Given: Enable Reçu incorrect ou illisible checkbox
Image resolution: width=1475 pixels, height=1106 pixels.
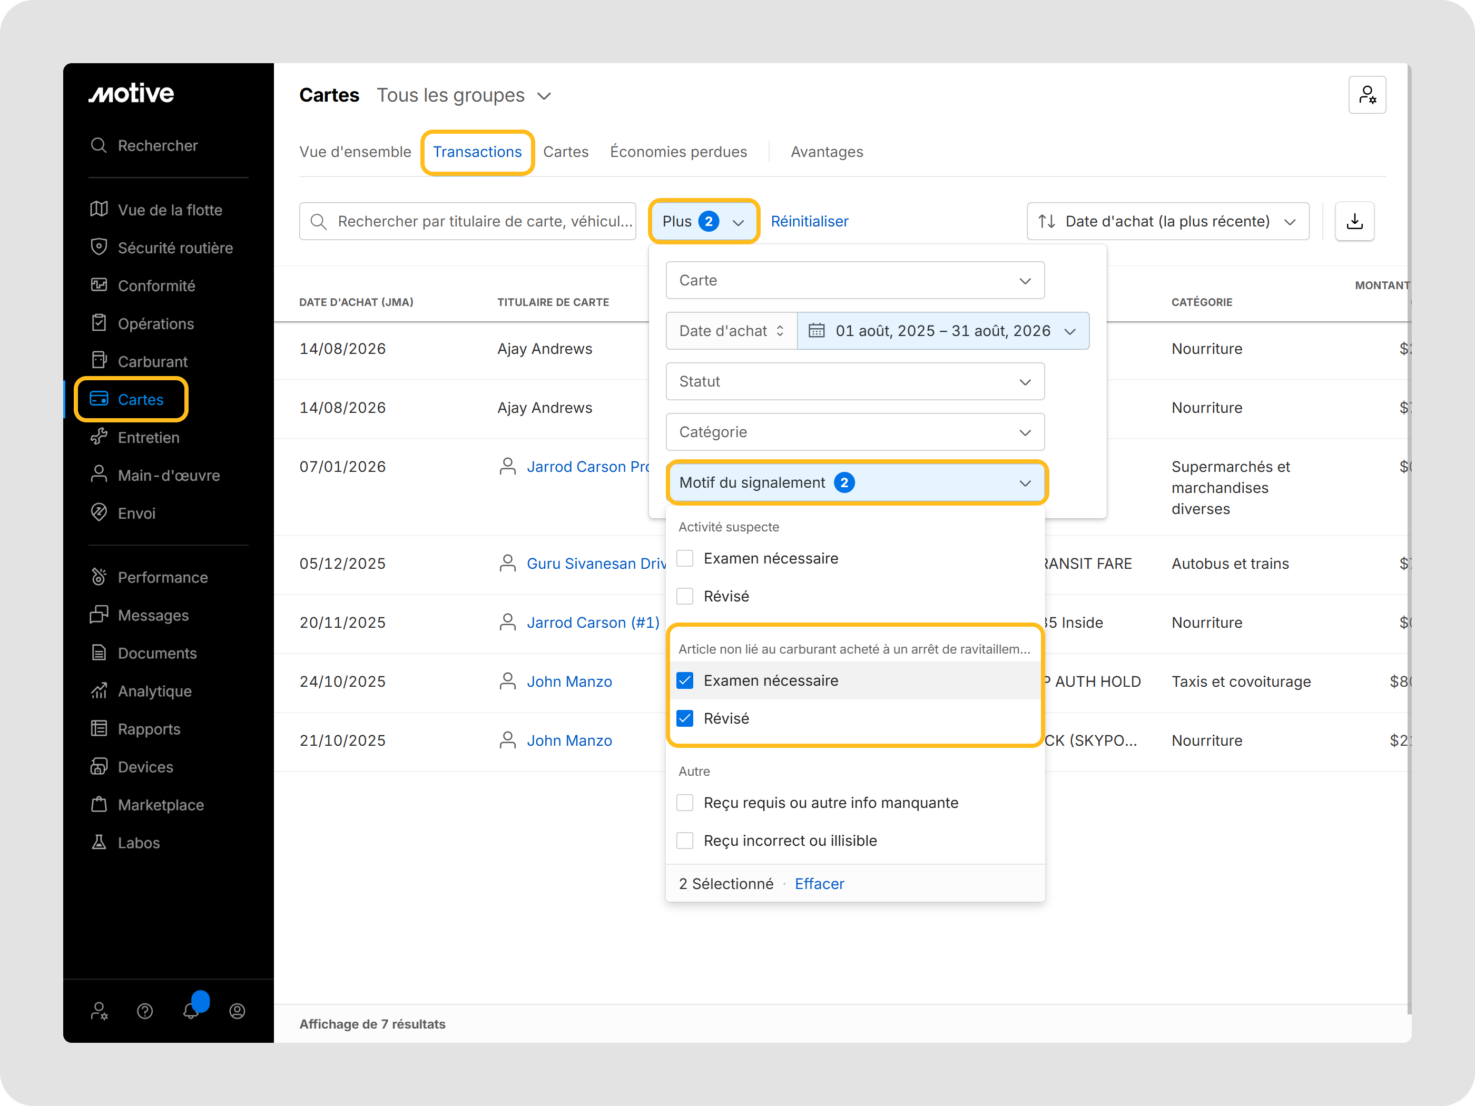Looking at the screenshot, I should (685, 841).
